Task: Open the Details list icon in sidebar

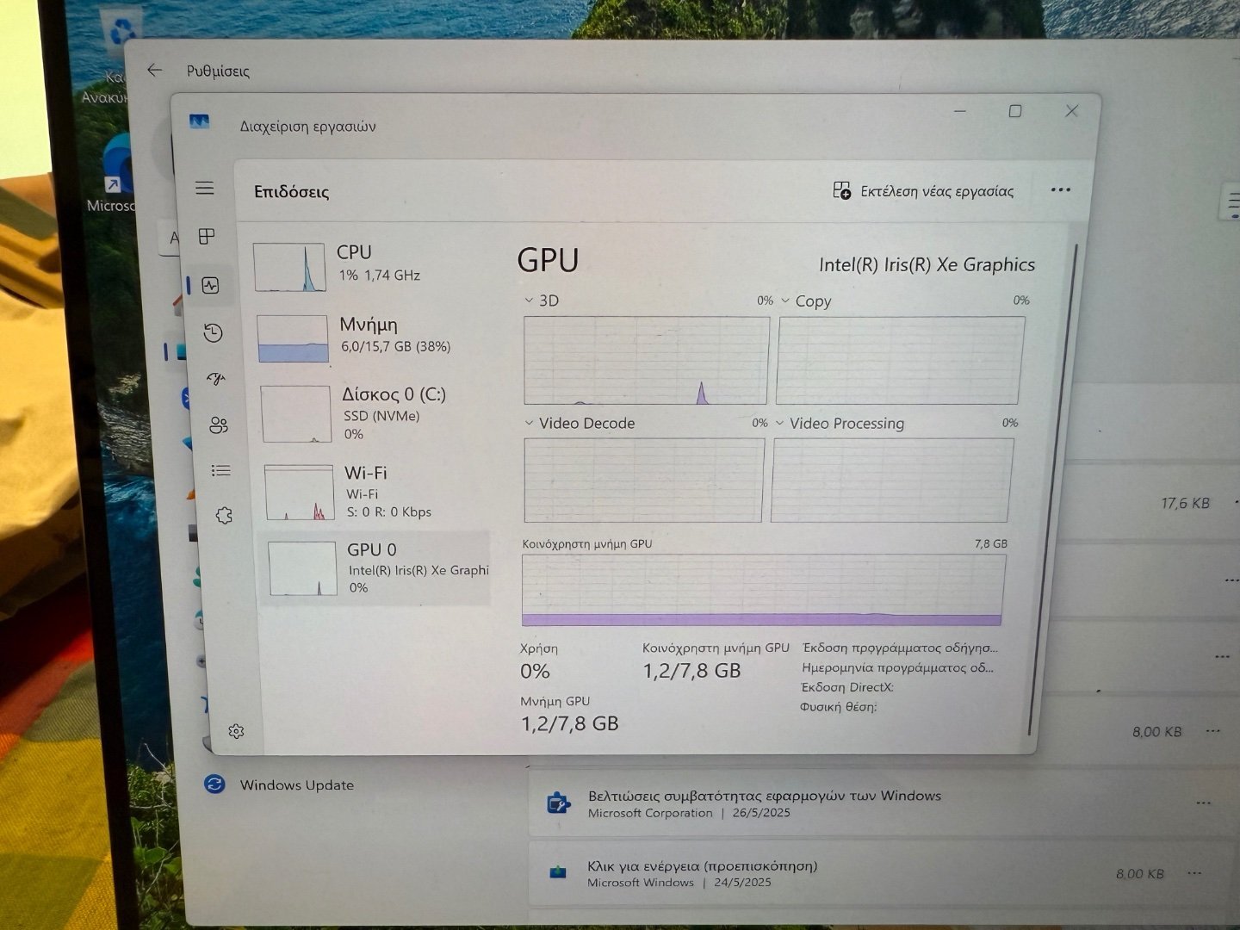Action: pyautogui.click(x=221, y=470)
